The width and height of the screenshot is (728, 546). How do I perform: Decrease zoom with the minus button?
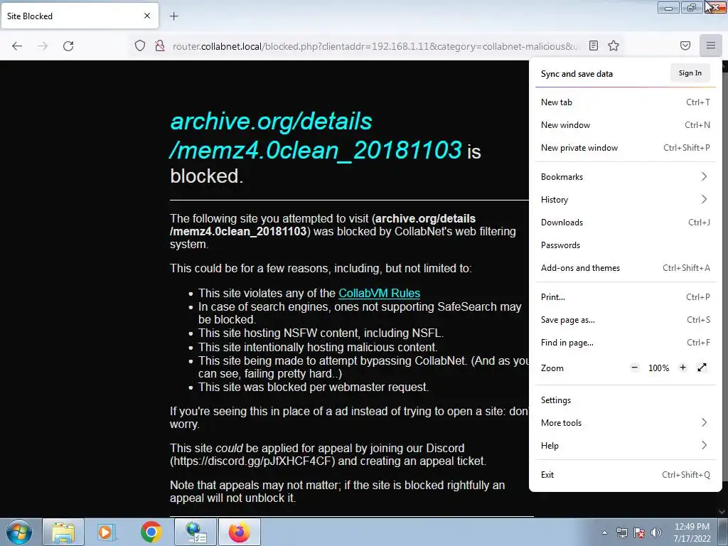tap(634, 368)
